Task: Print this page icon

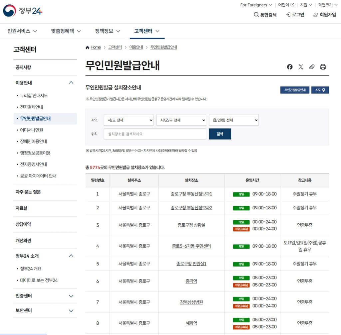Action: pyautogui.click(x=323, y=67)
